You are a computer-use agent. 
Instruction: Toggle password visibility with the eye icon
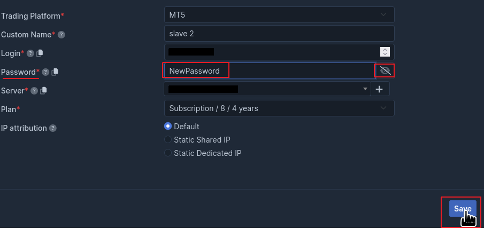click(385, 70)
